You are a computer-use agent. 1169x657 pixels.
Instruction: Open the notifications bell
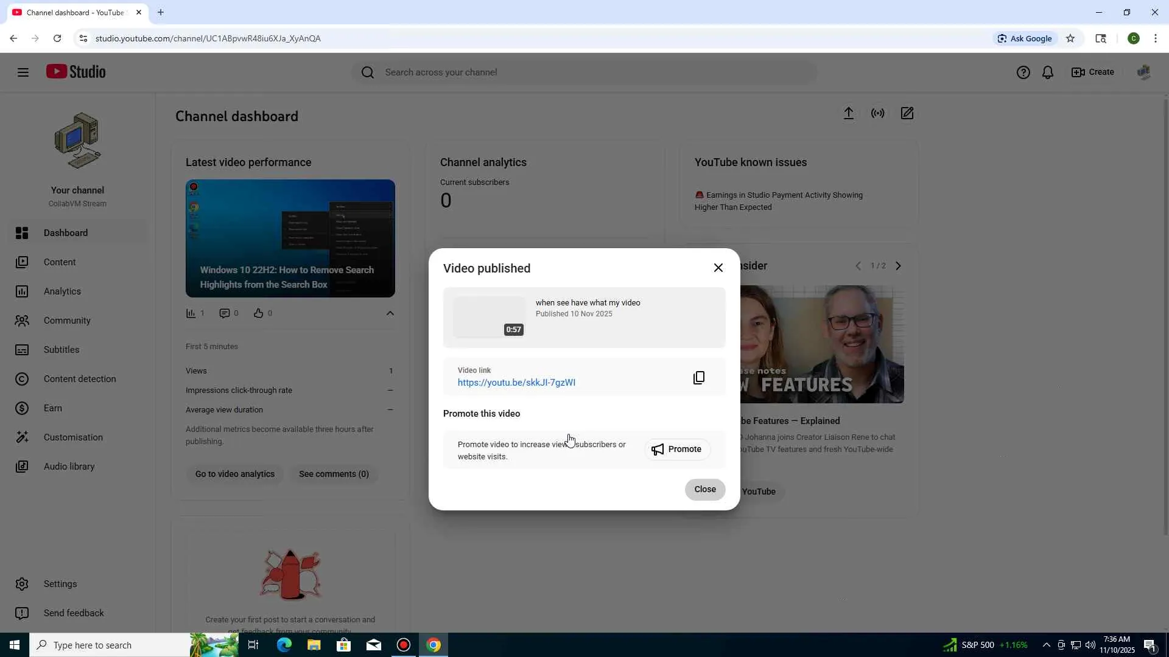point(1047,72)
